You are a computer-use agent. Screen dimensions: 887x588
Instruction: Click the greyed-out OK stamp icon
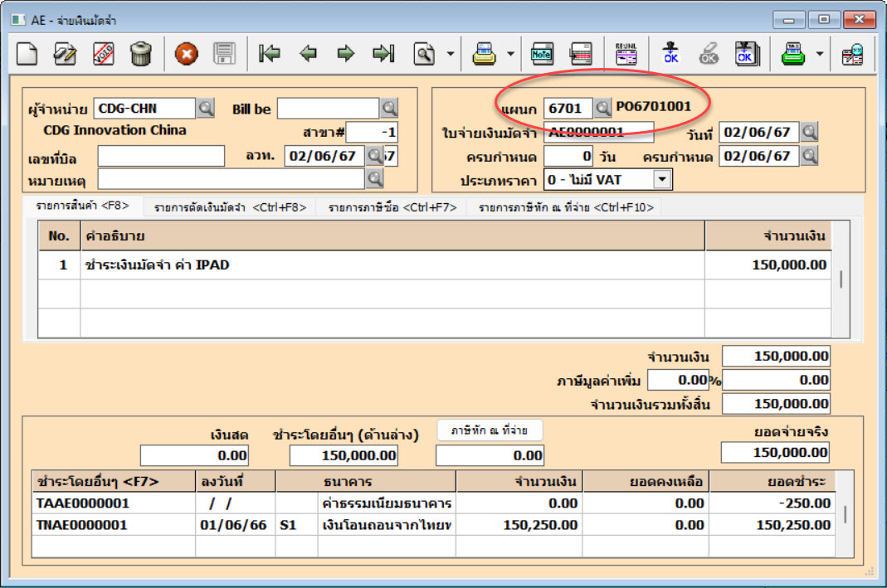click(709, 54)
